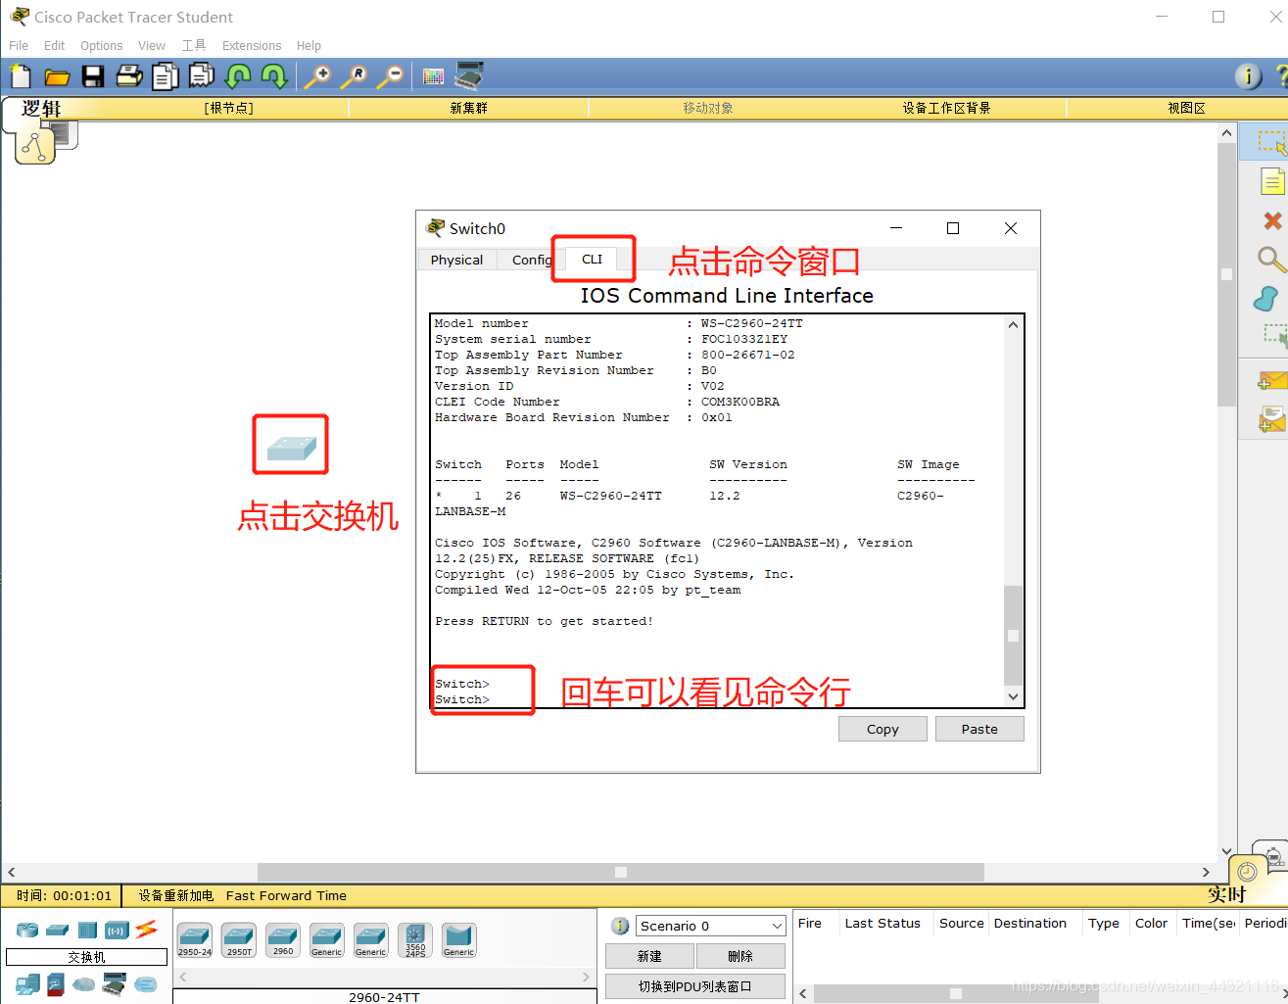Click the workspace horizontal scrollbar thumb
1288x1004 pixels.
click(x=620, y=872)
